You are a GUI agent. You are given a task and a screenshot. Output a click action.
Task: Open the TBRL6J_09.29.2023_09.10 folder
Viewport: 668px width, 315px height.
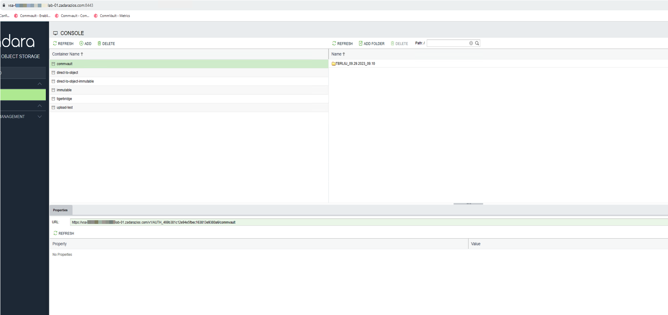click(x=355, y=64)
